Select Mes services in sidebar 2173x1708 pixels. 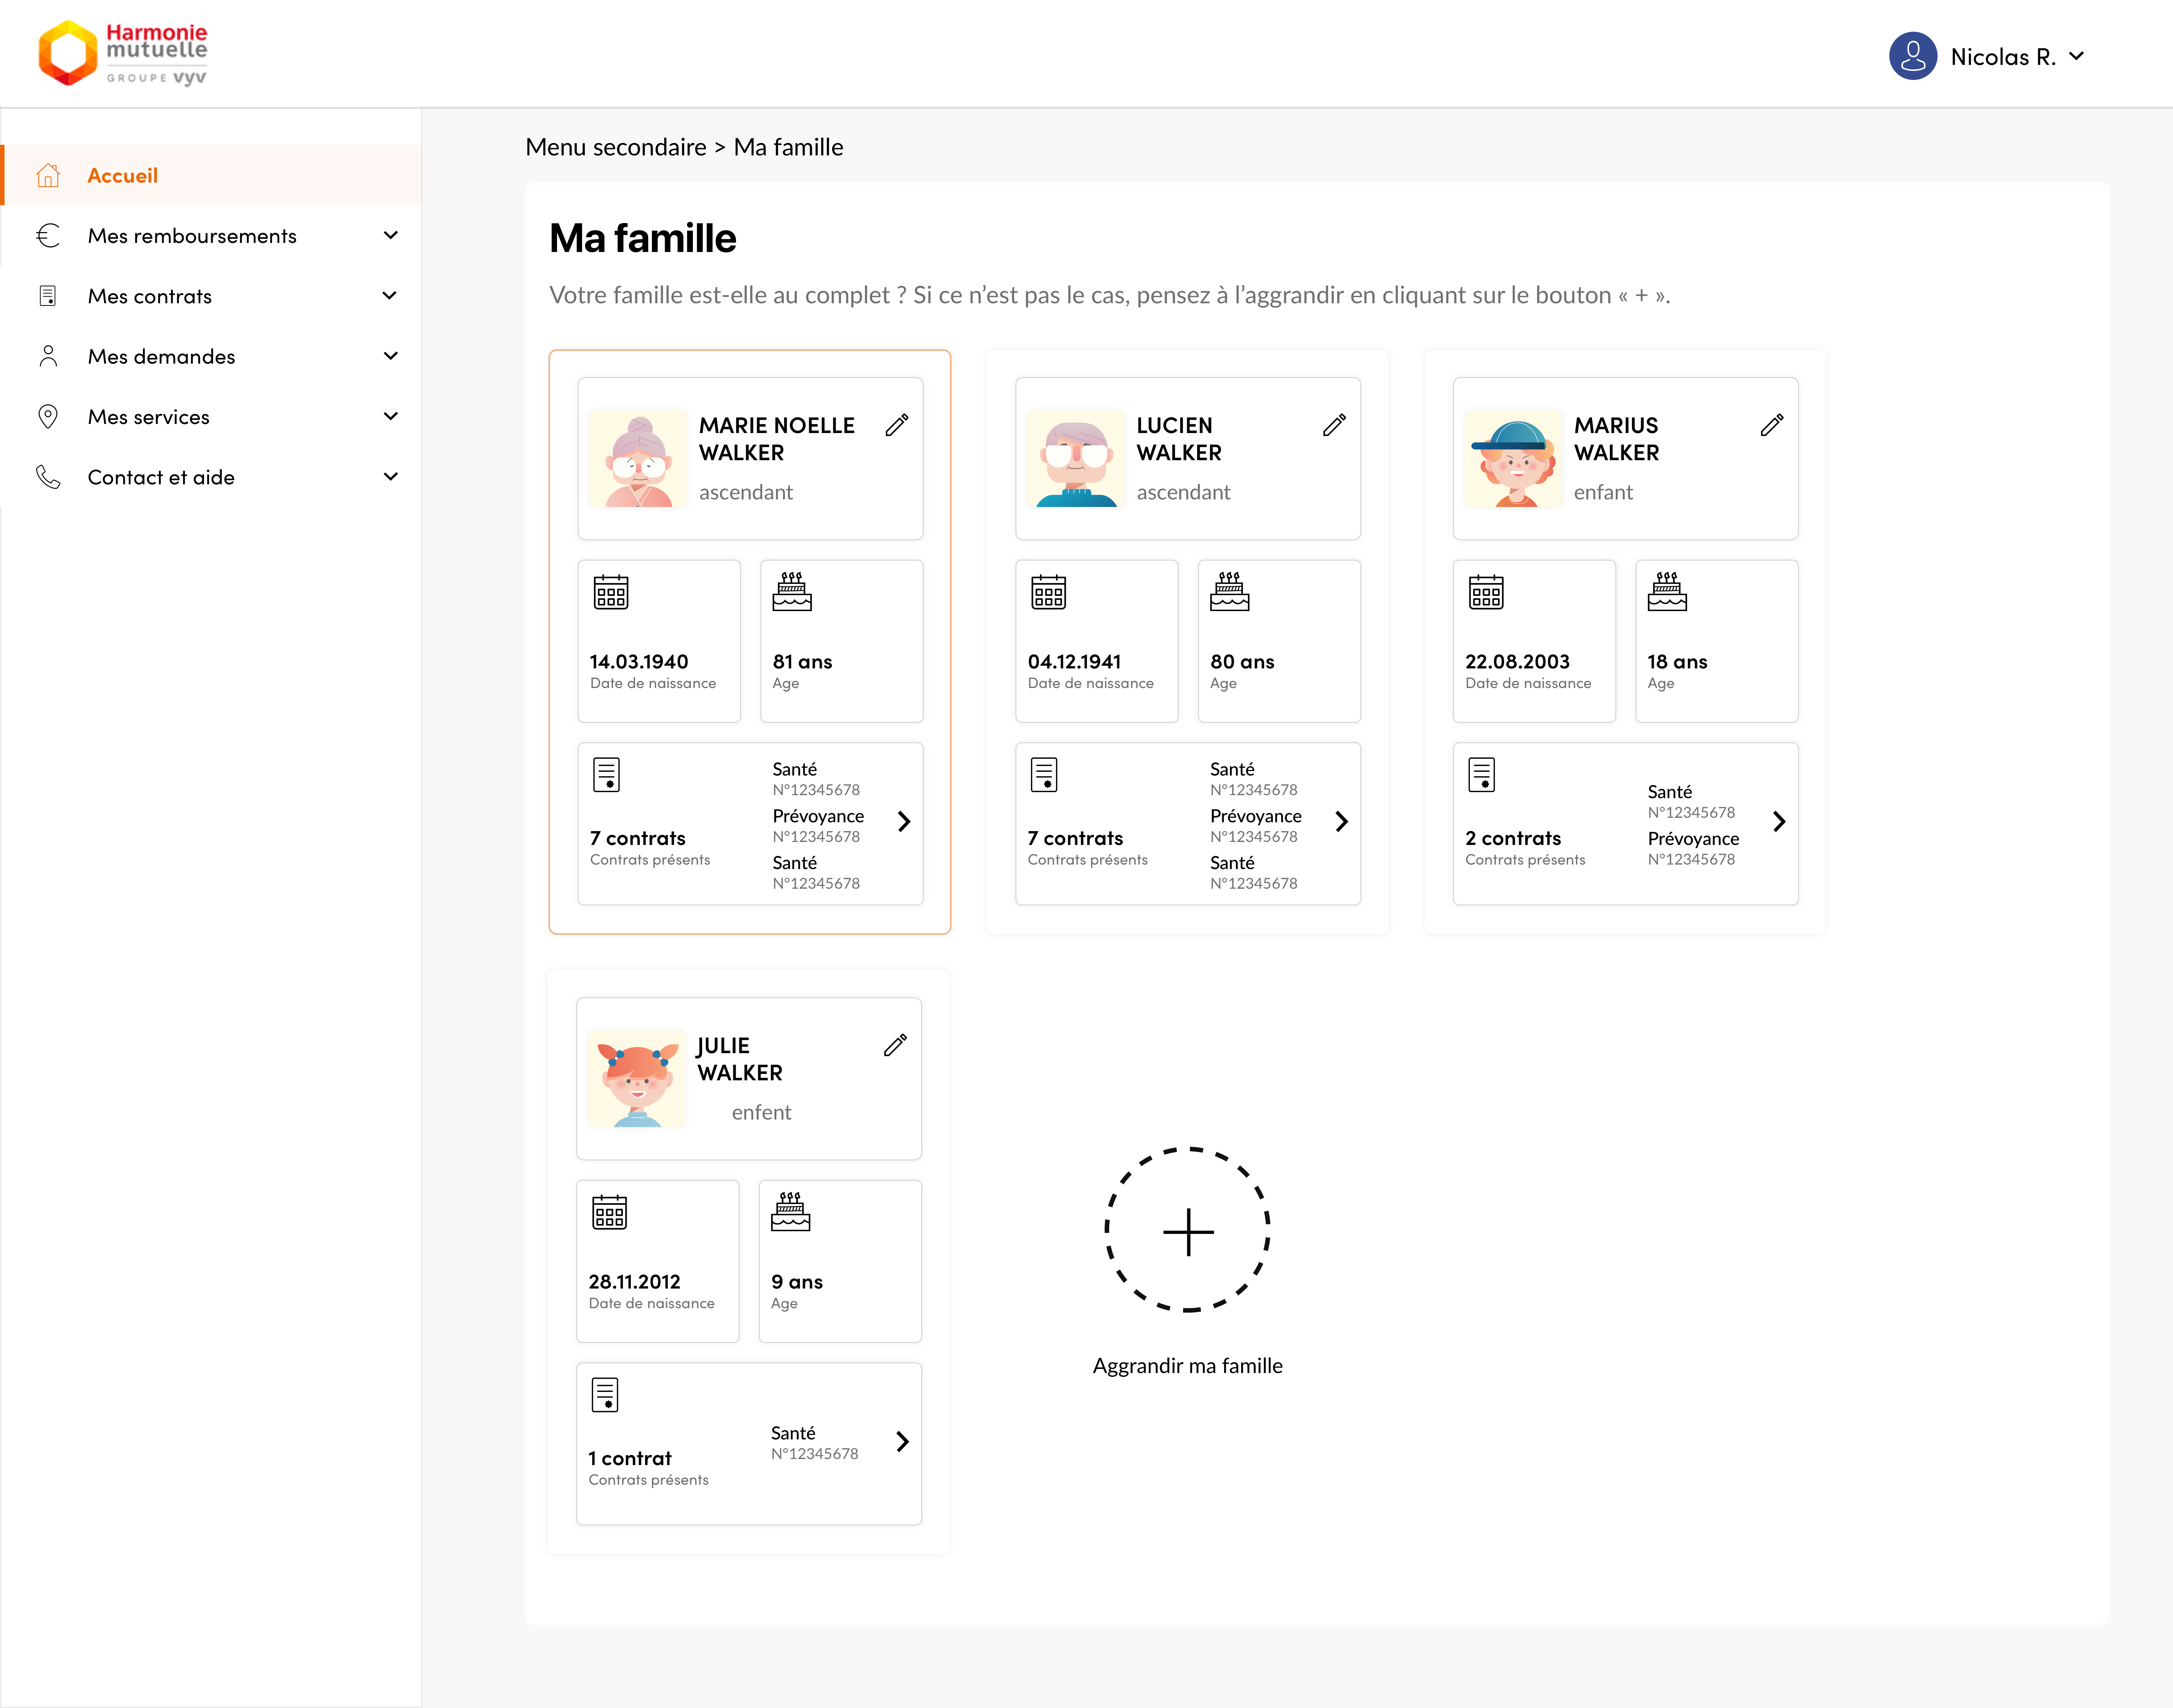[148, 417]
